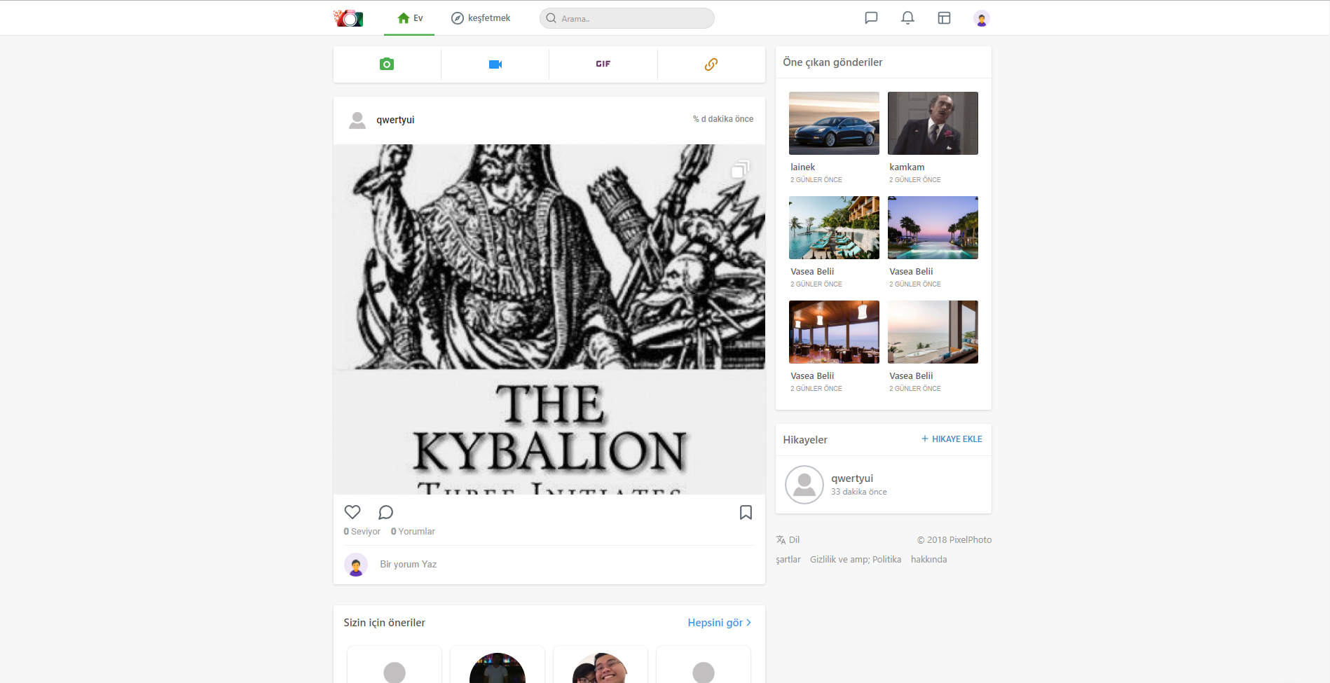Click the PixelPhoto camera logo

click(x=348, y=18)
